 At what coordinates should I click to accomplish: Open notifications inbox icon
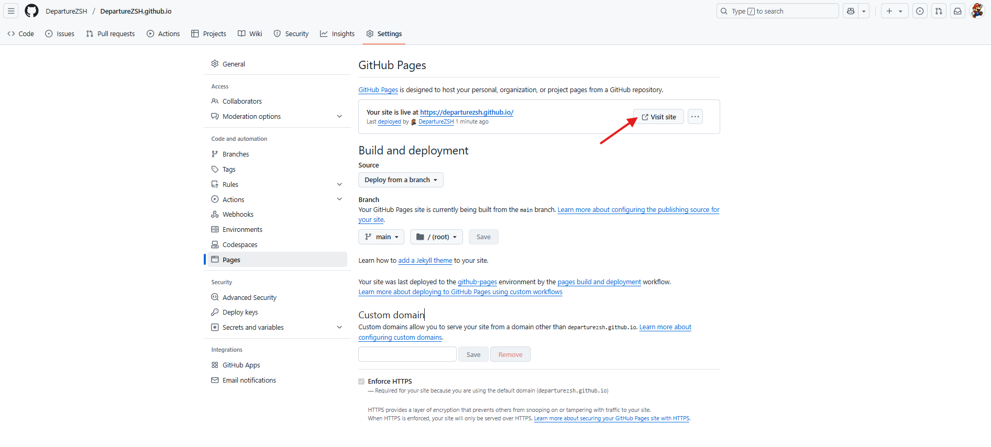pos(957,11)
